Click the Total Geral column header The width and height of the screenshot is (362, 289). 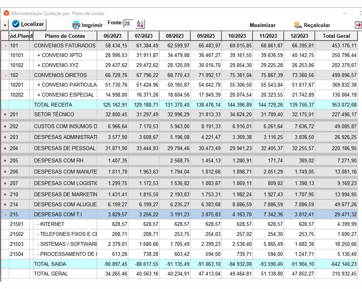(336, 36)
